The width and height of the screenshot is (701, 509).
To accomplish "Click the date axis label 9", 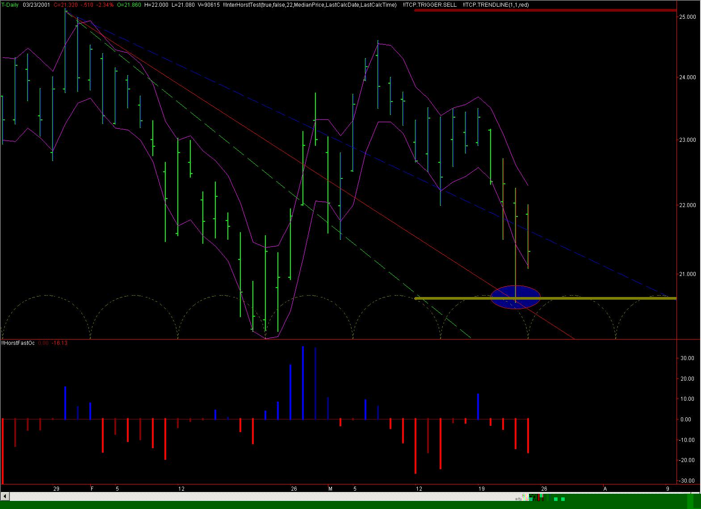I will (x=668, y=489).
